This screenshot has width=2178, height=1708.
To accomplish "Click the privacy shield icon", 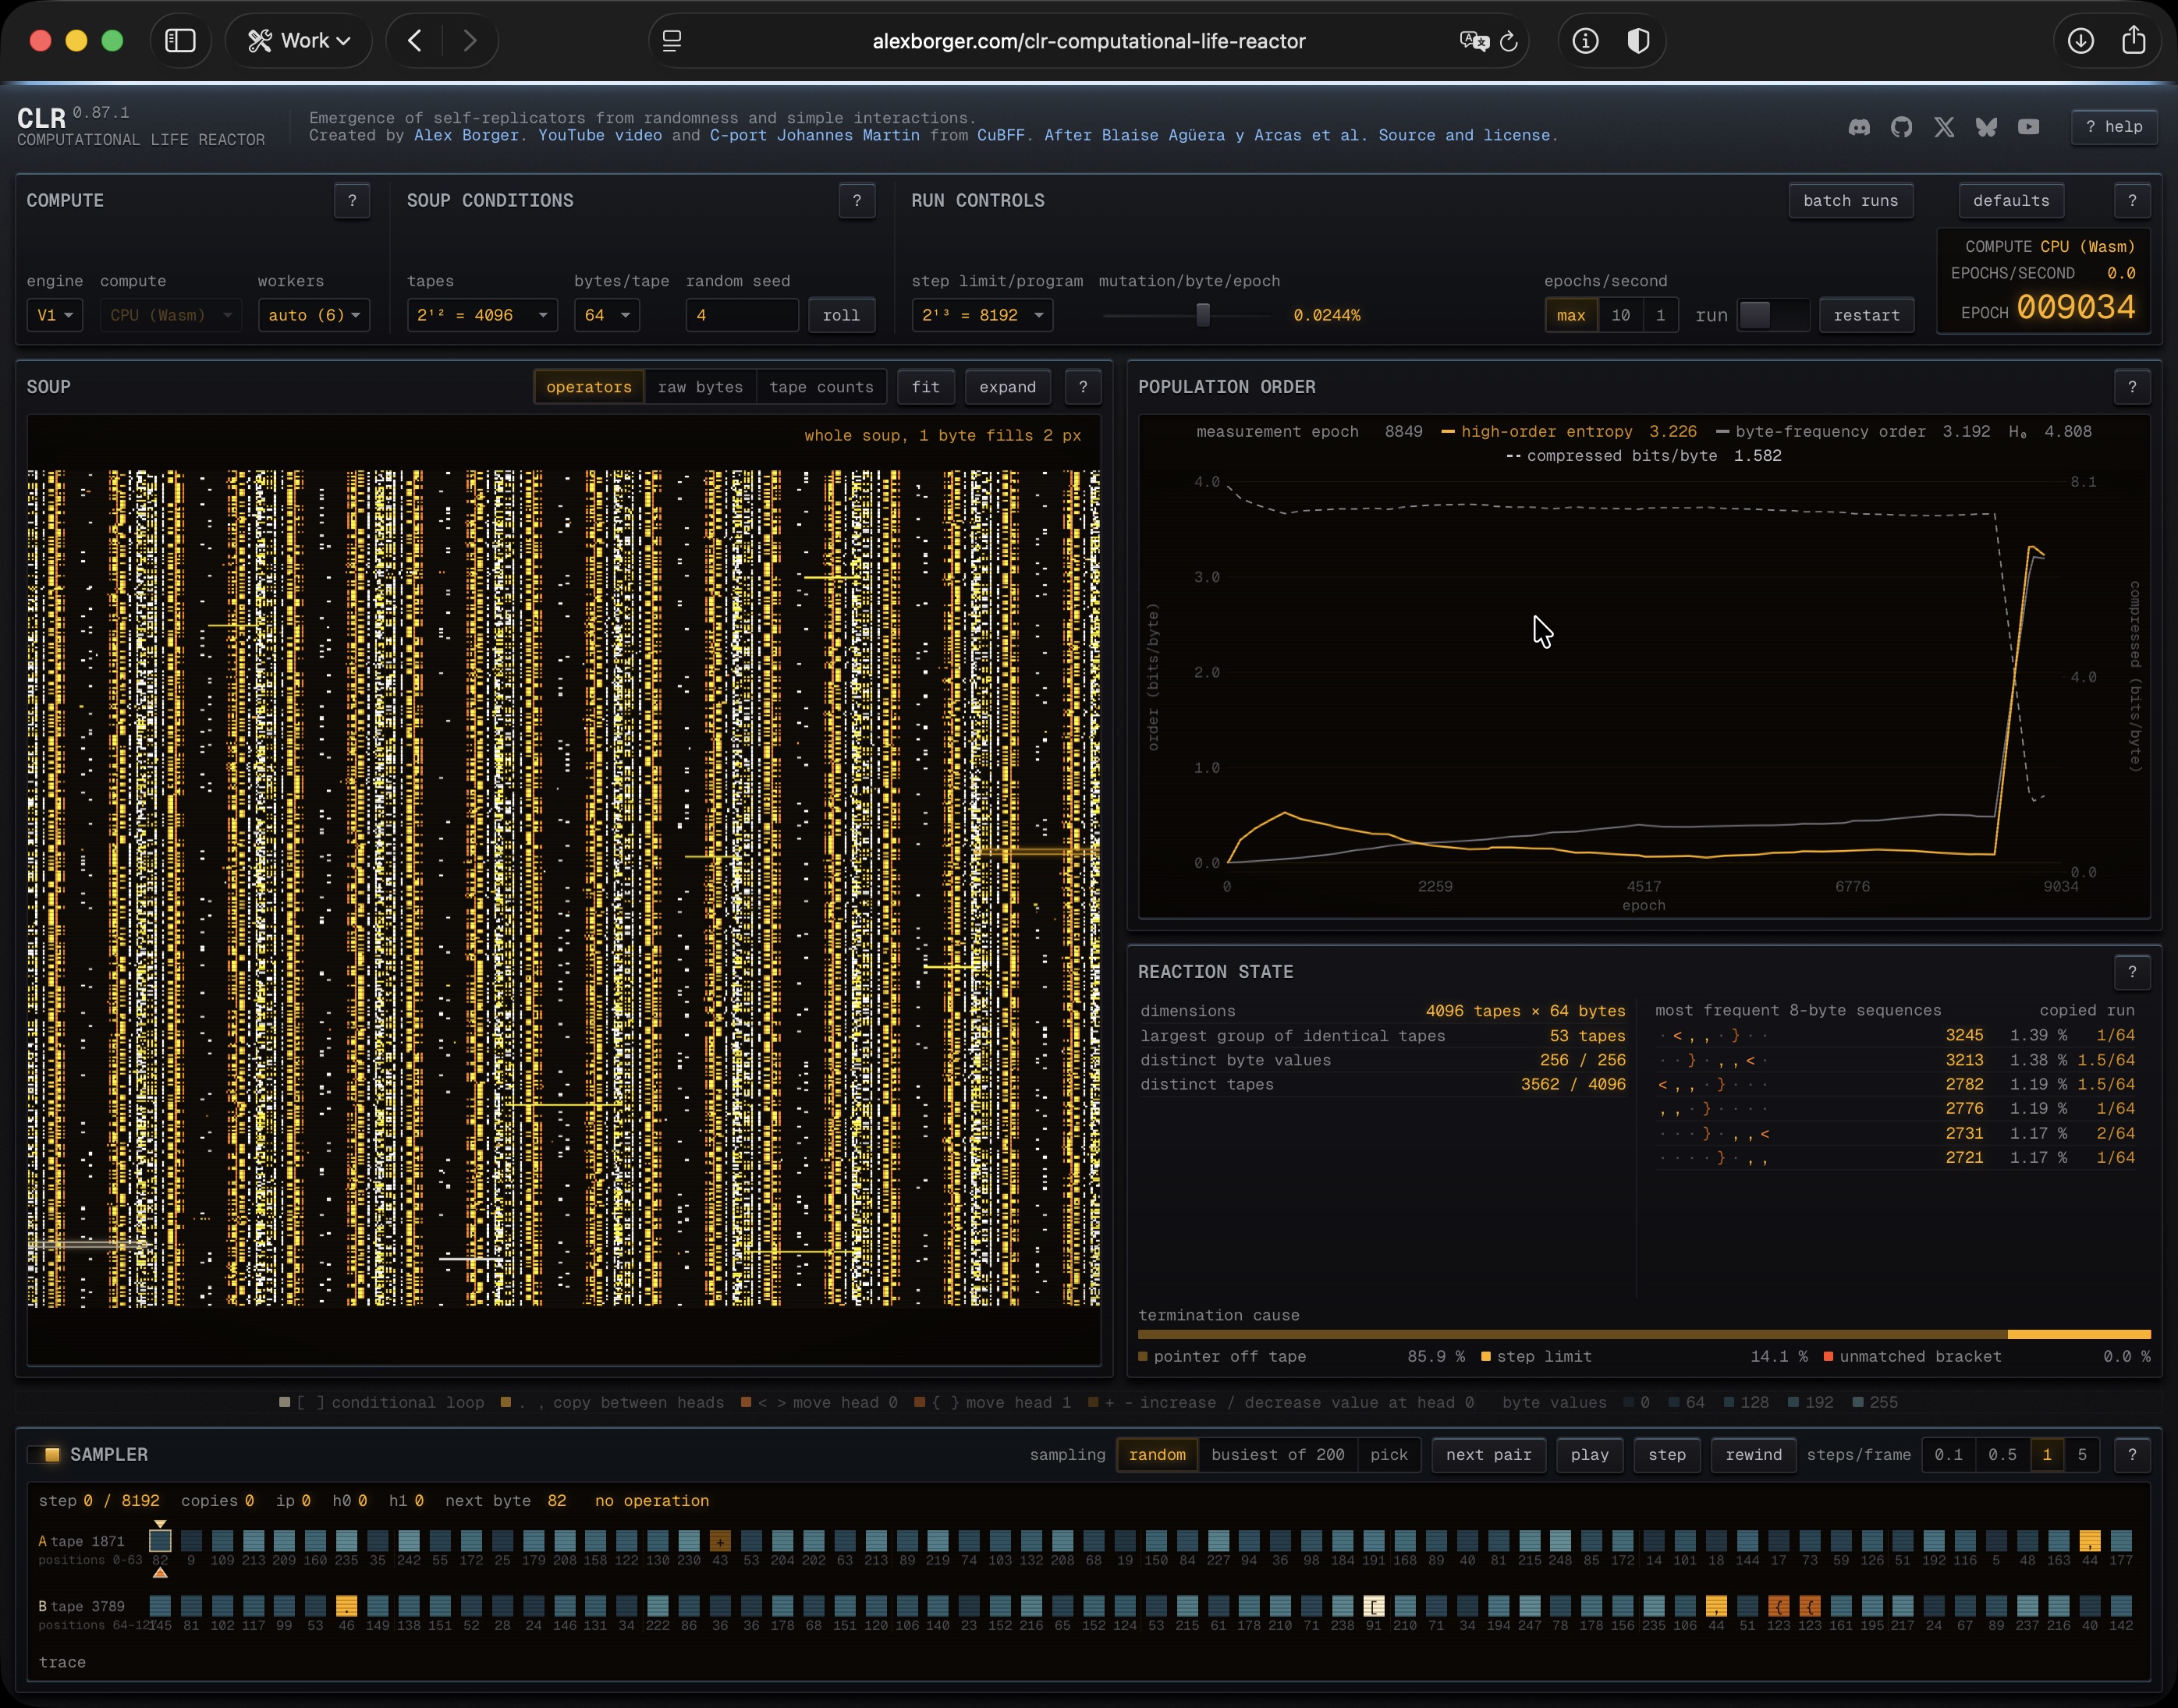I will (1638, 41).
